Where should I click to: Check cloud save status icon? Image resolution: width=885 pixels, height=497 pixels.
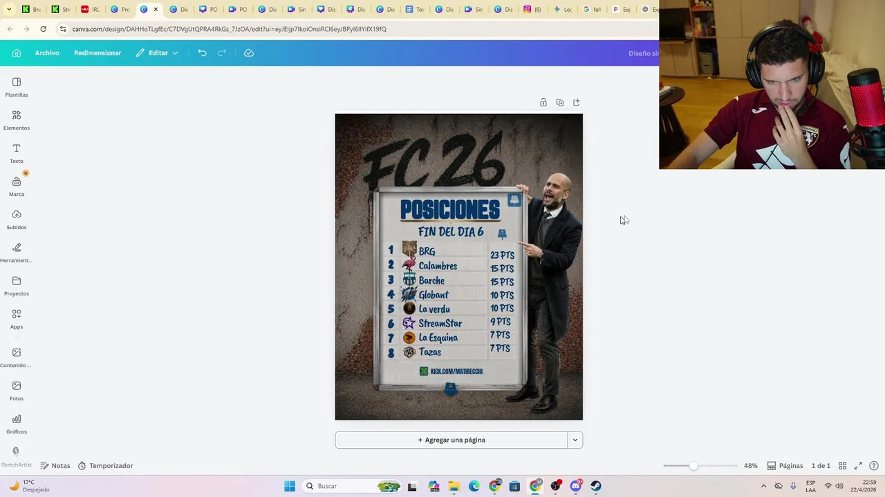click(249, 53)
